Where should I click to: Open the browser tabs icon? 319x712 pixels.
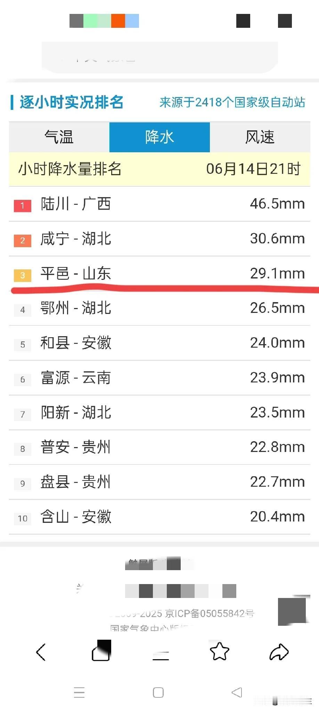(x=101, y=650)
